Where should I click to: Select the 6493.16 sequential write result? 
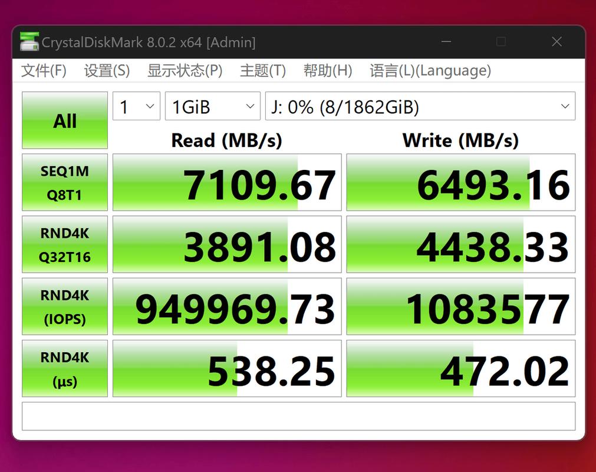(x=460, y=182)
